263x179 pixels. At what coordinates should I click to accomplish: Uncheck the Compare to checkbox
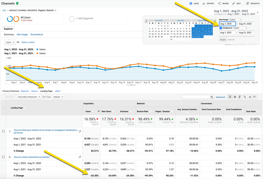[221, 28]
